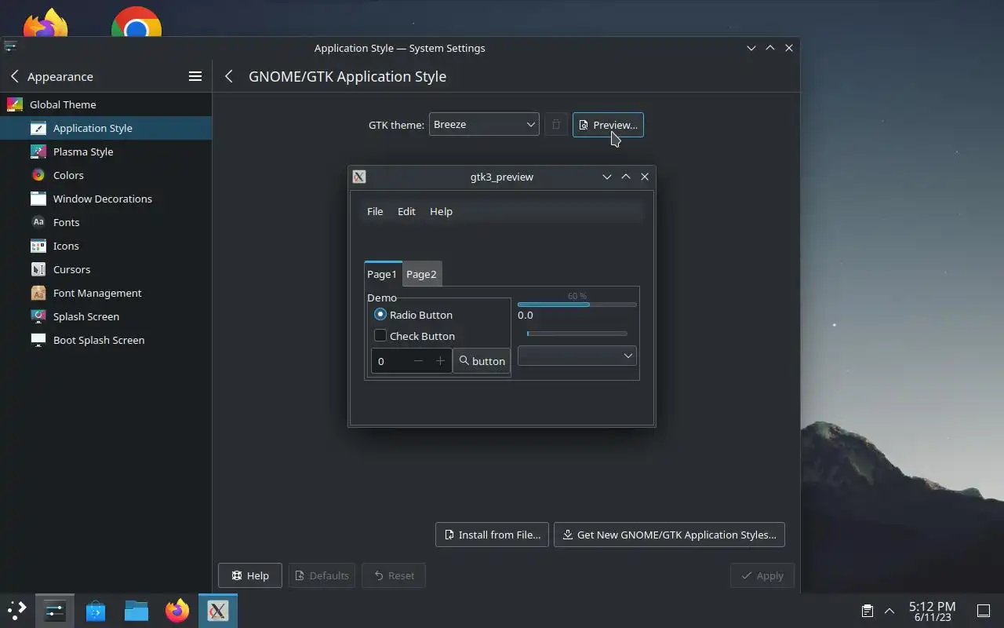Expand hidden system tray icons arrow
The image size is (1004, 628).
point(889,611)
